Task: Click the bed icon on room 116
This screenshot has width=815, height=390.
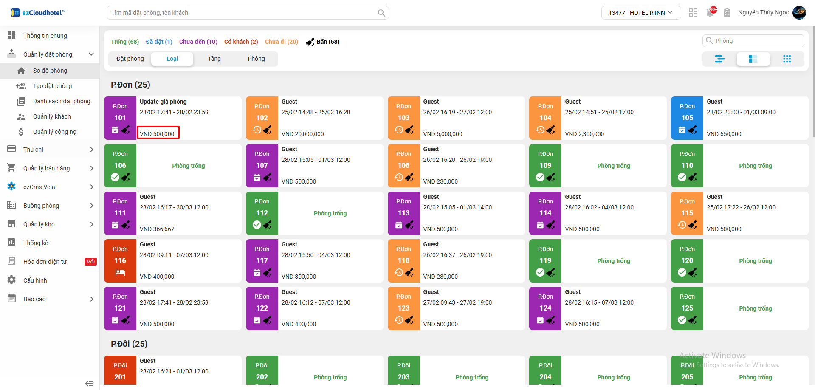Action: (120, 273)
